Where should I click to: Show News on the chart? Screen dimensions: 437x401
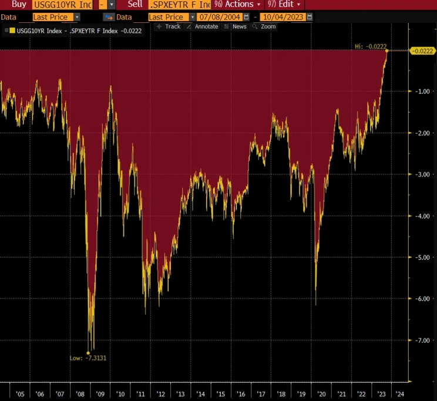[236, 26]
